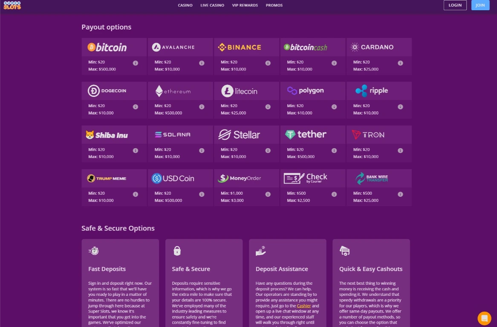Screen dimensions: 497x327
Task: Click the Super Slots logo
Action: click(x=12, y=5)
